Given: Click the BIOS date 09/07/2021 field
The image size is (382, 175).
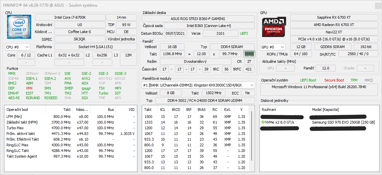Looking at the screenshot, I should [x=175, y=33].
